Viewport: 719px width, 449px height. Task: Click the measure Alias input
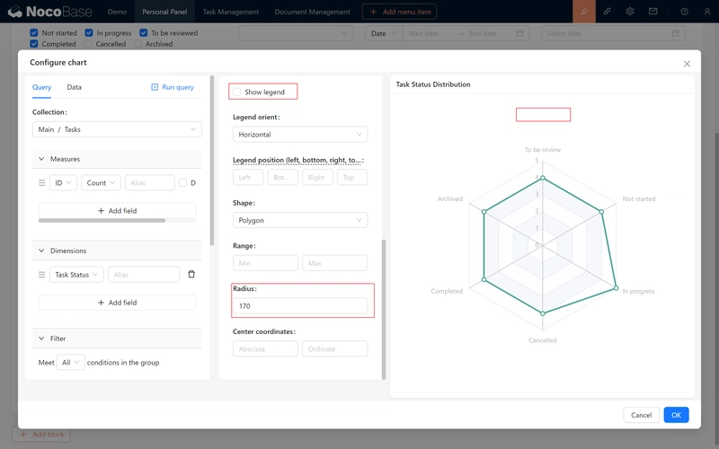coord(149,183)
